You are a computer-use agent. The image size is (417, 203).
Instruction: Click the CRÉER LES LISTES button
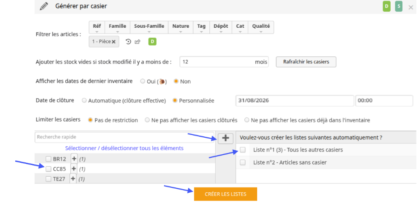tap(226, 194)
